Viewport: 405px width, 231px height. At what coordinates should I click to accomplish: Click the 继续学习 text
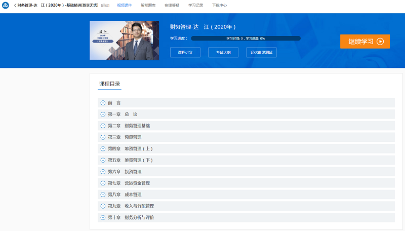coord(361,42)
